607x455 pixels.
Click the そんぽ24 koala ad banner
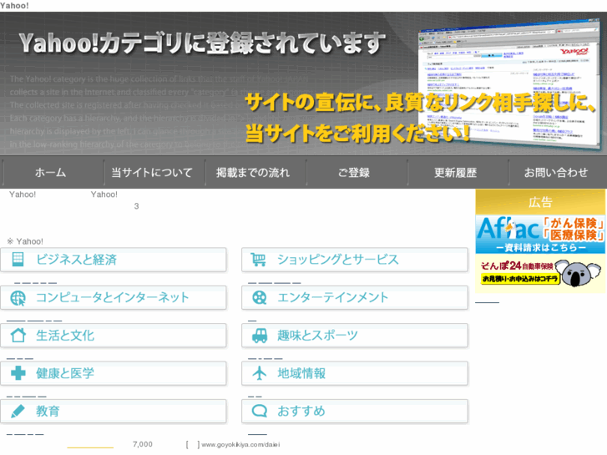click(540, 273)
